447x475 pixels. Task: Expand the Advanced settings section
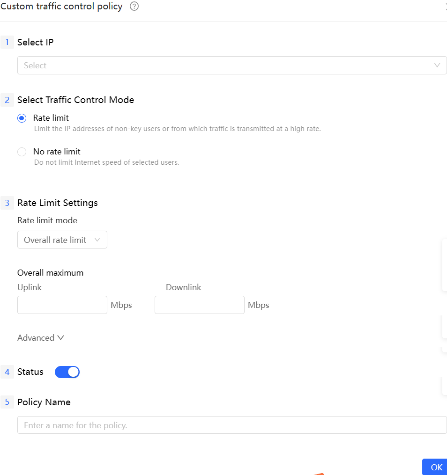coord(40,338)
